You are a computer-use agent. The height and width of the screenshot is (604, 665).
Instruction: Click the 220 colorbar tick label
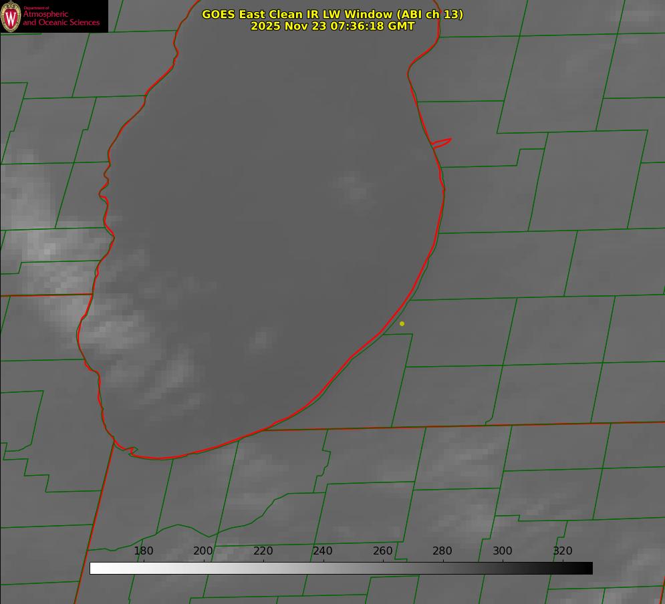point(263,551)
